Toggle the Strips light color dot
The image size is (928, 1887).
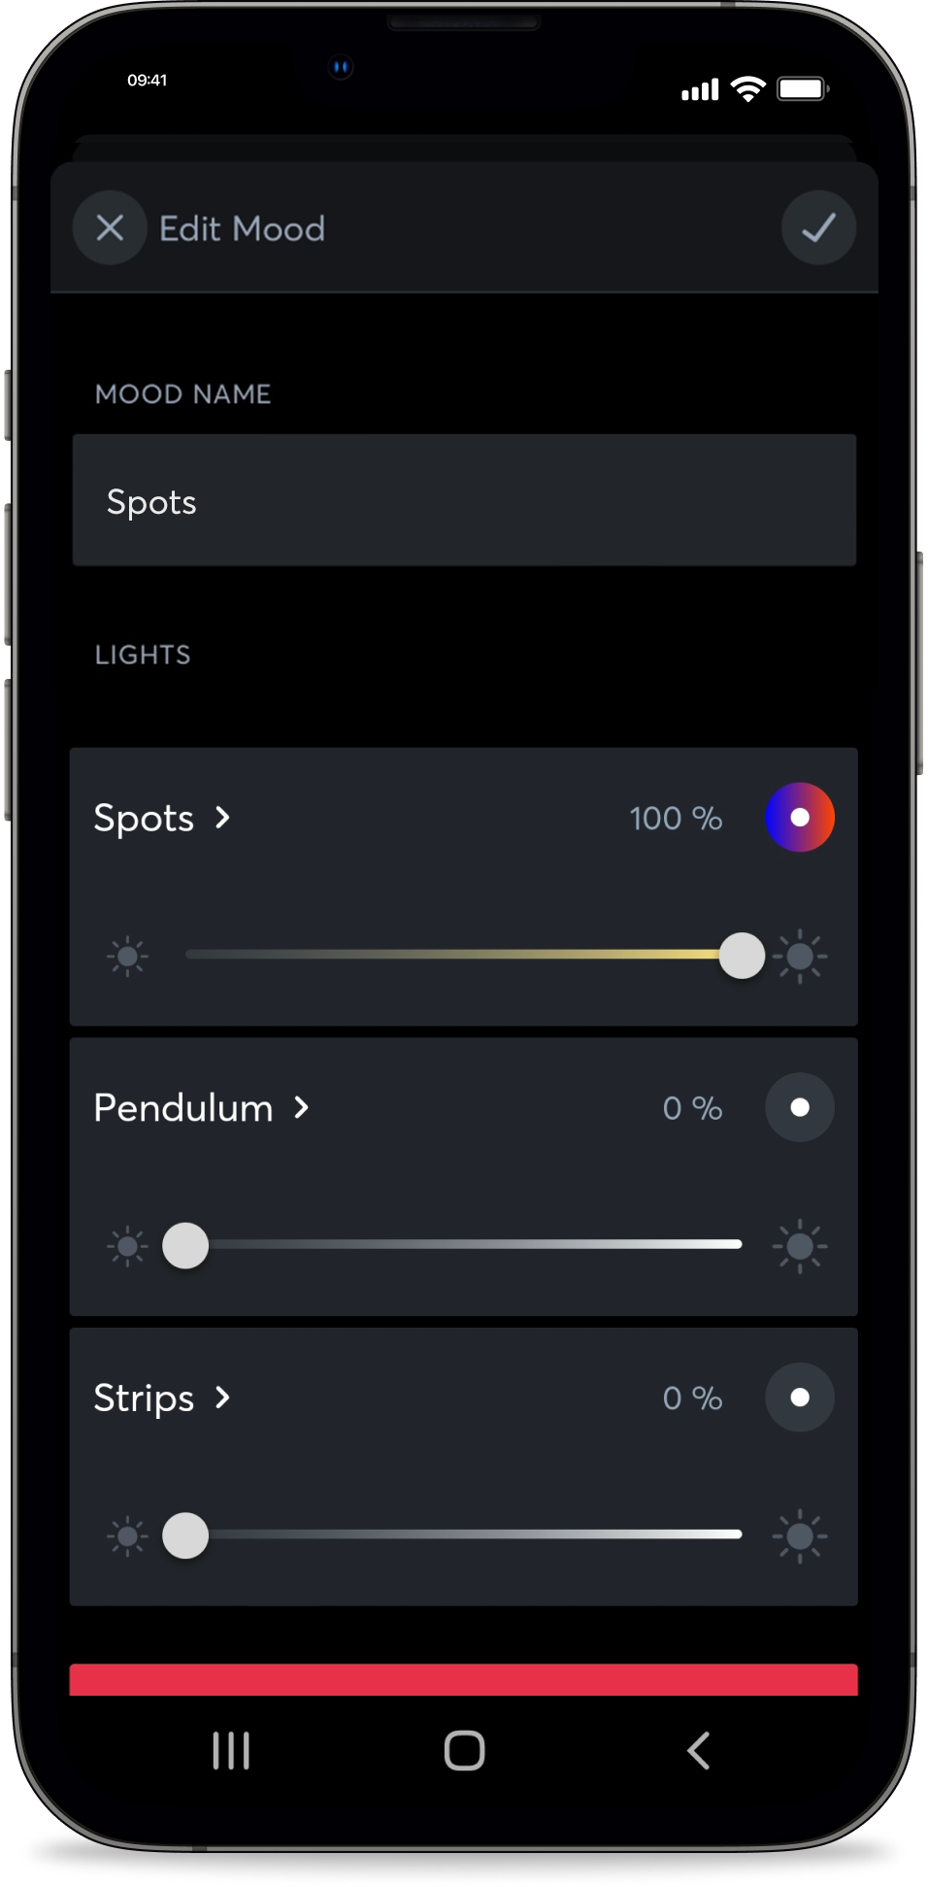tap(800, 1398)
